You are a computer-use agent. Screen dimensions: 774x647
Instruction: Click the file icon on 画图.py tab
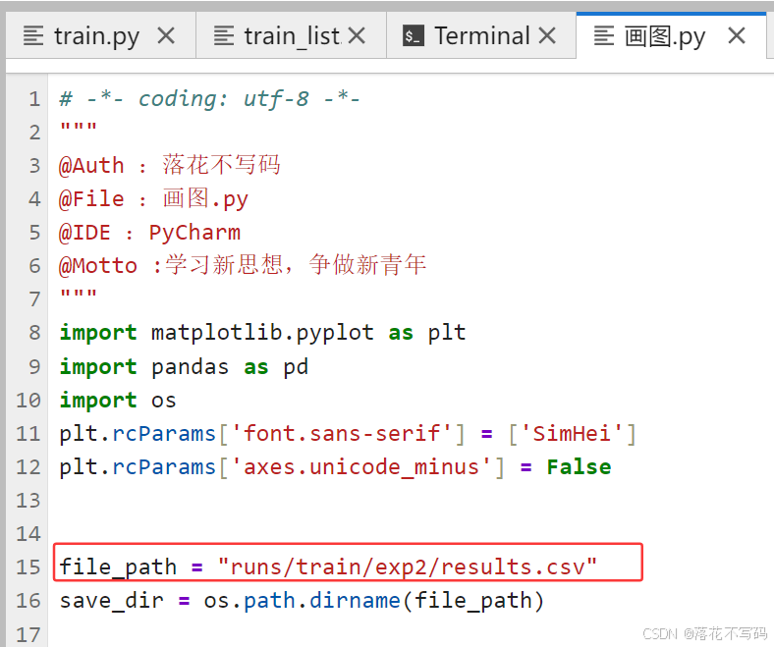point(604,36)
